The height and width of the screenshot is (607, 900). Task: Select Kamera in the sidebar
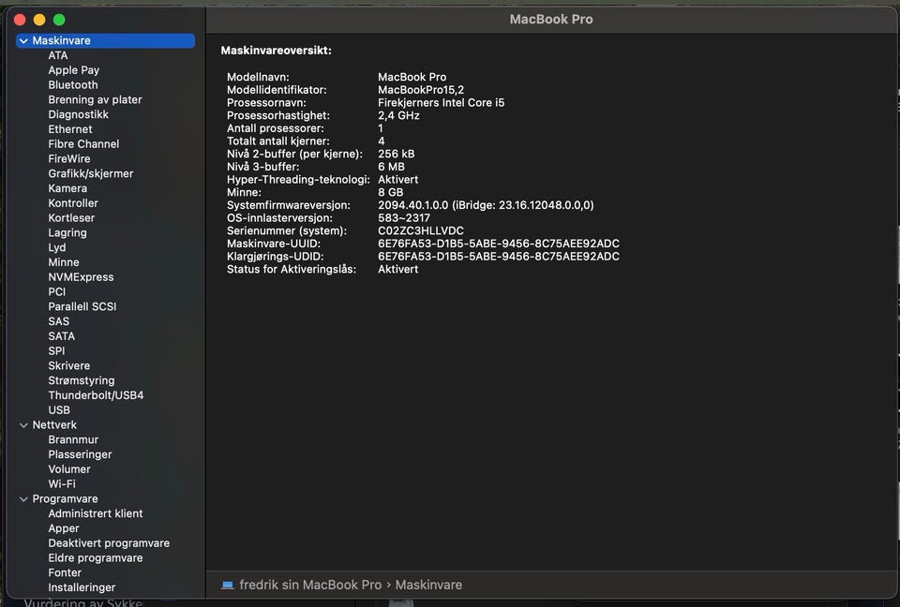[67, 188]
